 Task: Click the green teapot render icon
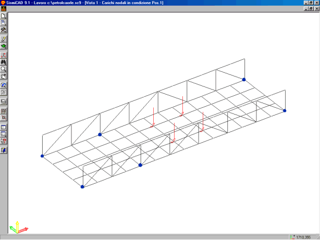coord(4,46)
